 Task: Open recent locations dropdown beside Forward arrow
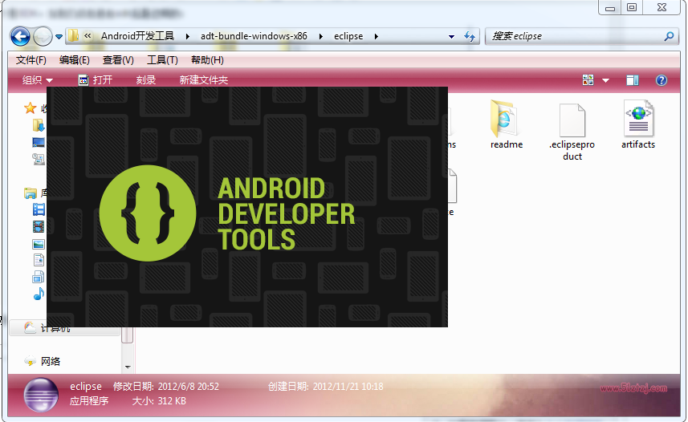[59, 37]
